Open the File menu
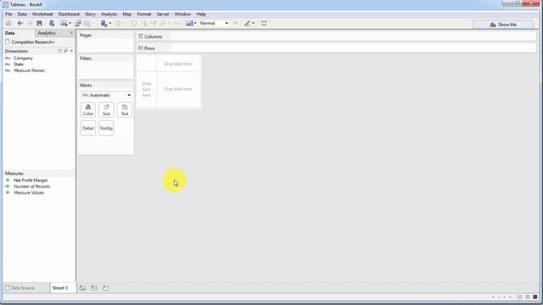The image size is (543, 305). 8,14
